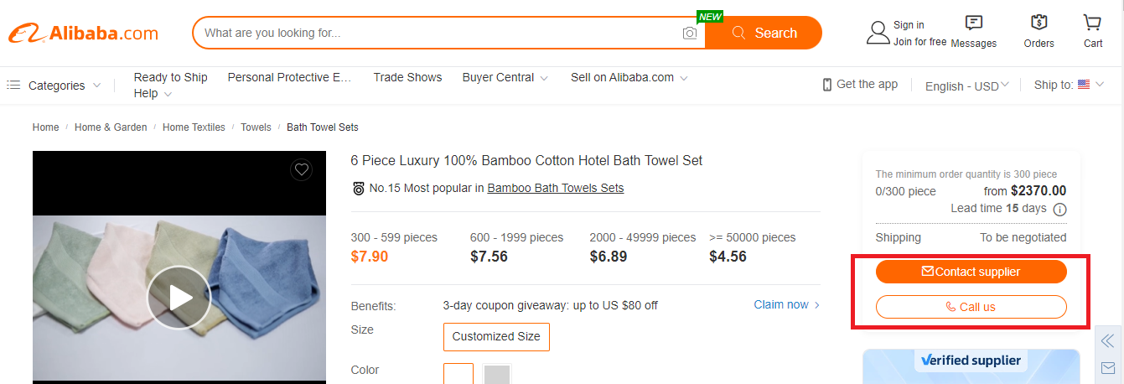Click the mail icon on right sidebar
This screenshot has width=1124, height=384.
click(x=1108, y=368)
